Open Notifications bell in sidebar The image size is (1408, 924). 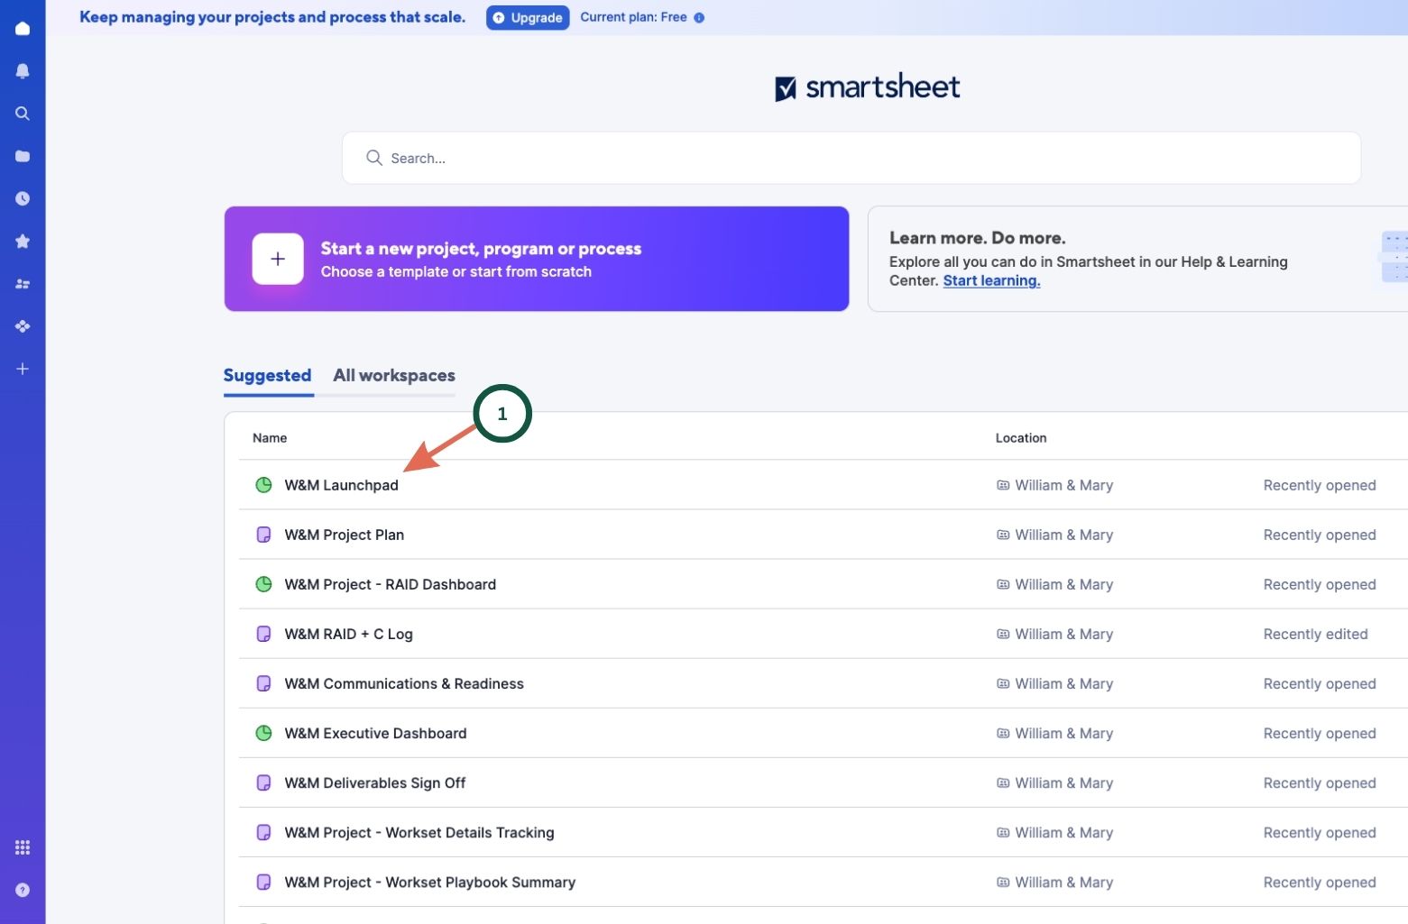point(23,70)
